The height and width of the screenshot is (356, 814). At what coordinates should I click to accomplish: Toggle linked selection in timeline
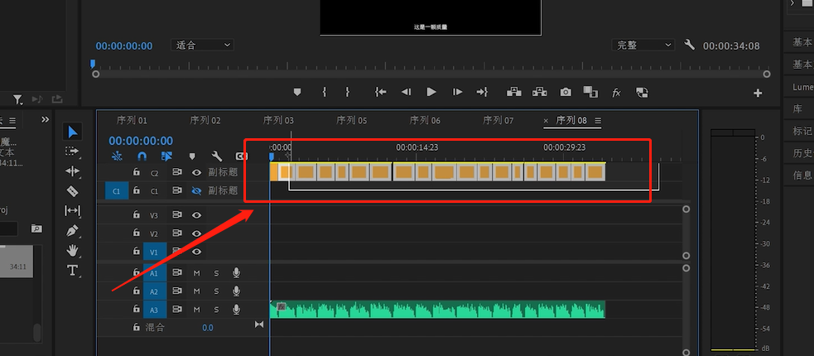166,156
